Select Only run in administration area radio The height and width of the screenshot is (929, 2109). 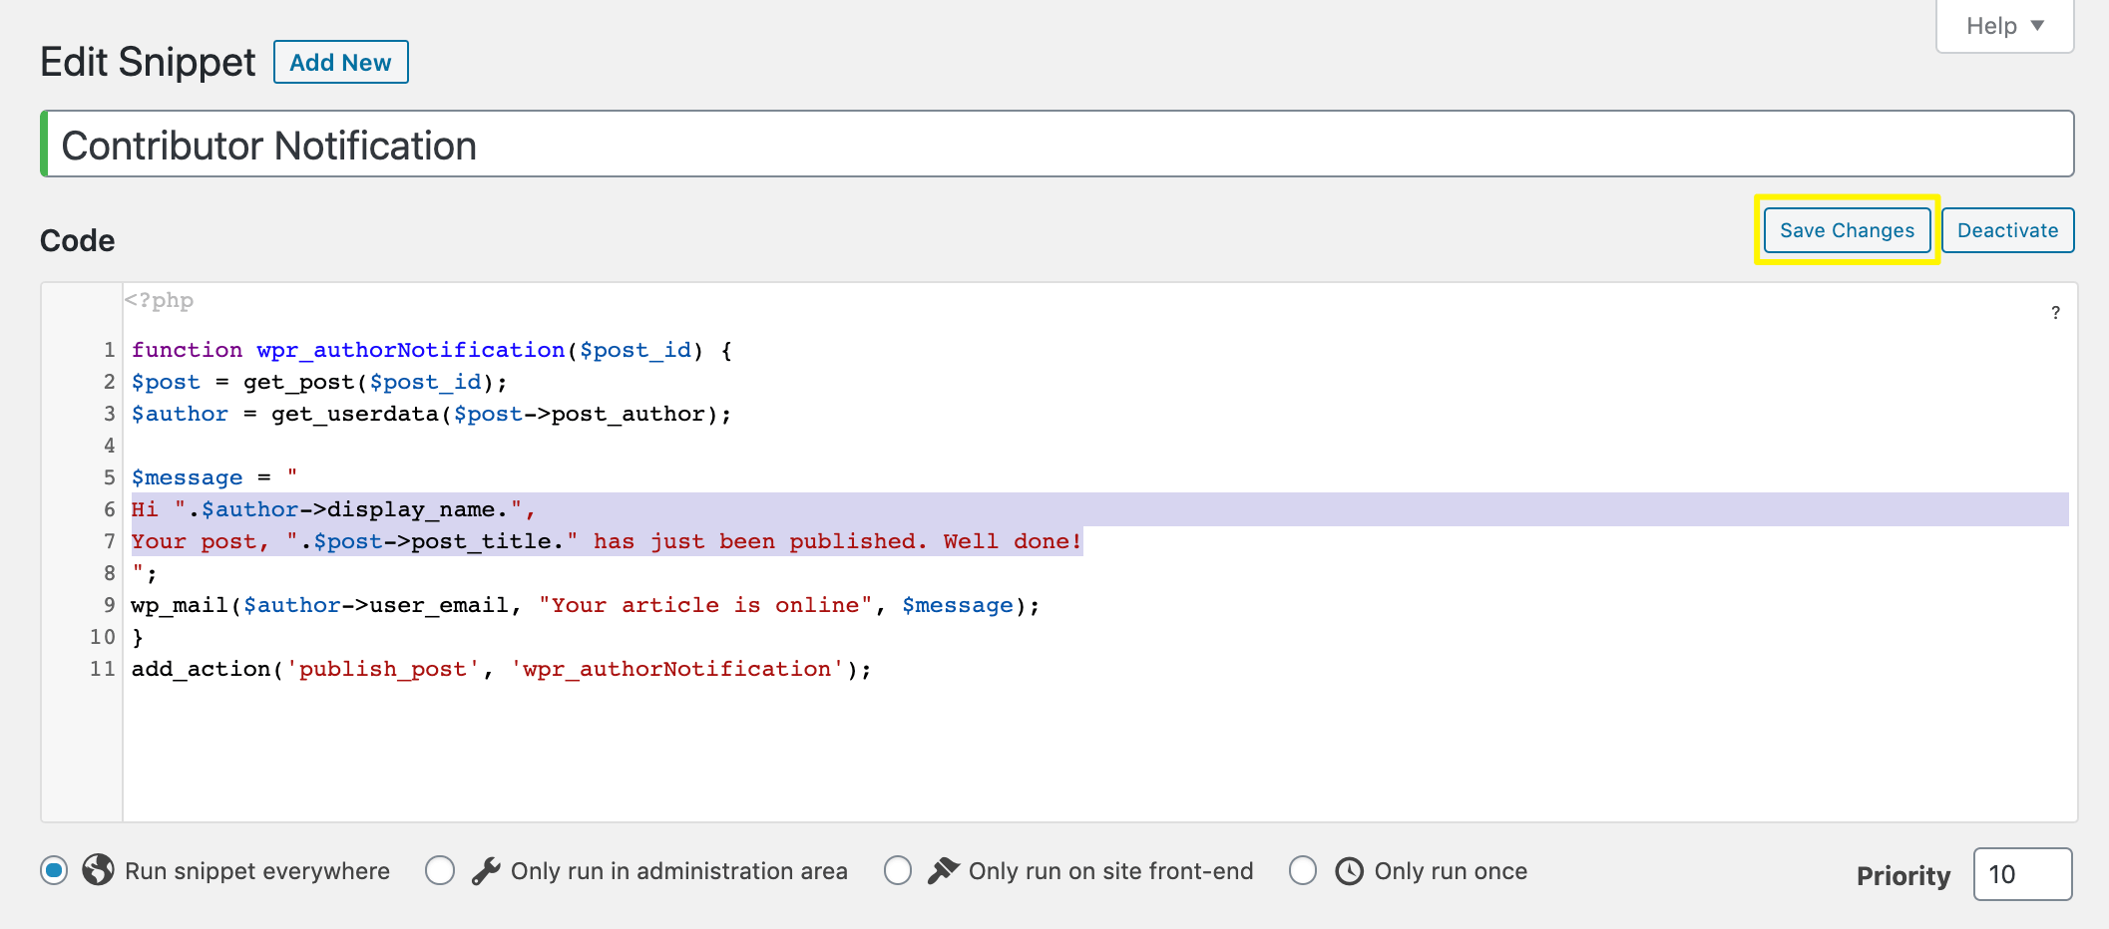coord(440,870)
